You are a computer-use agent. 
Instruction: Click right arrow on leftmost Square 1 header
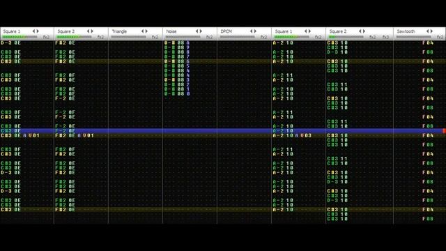tap(38, 31)
